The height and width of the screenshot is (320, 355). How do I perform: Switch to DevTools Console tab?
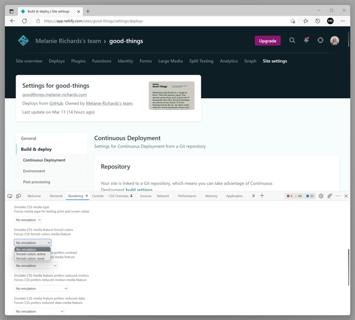(98, 196)
